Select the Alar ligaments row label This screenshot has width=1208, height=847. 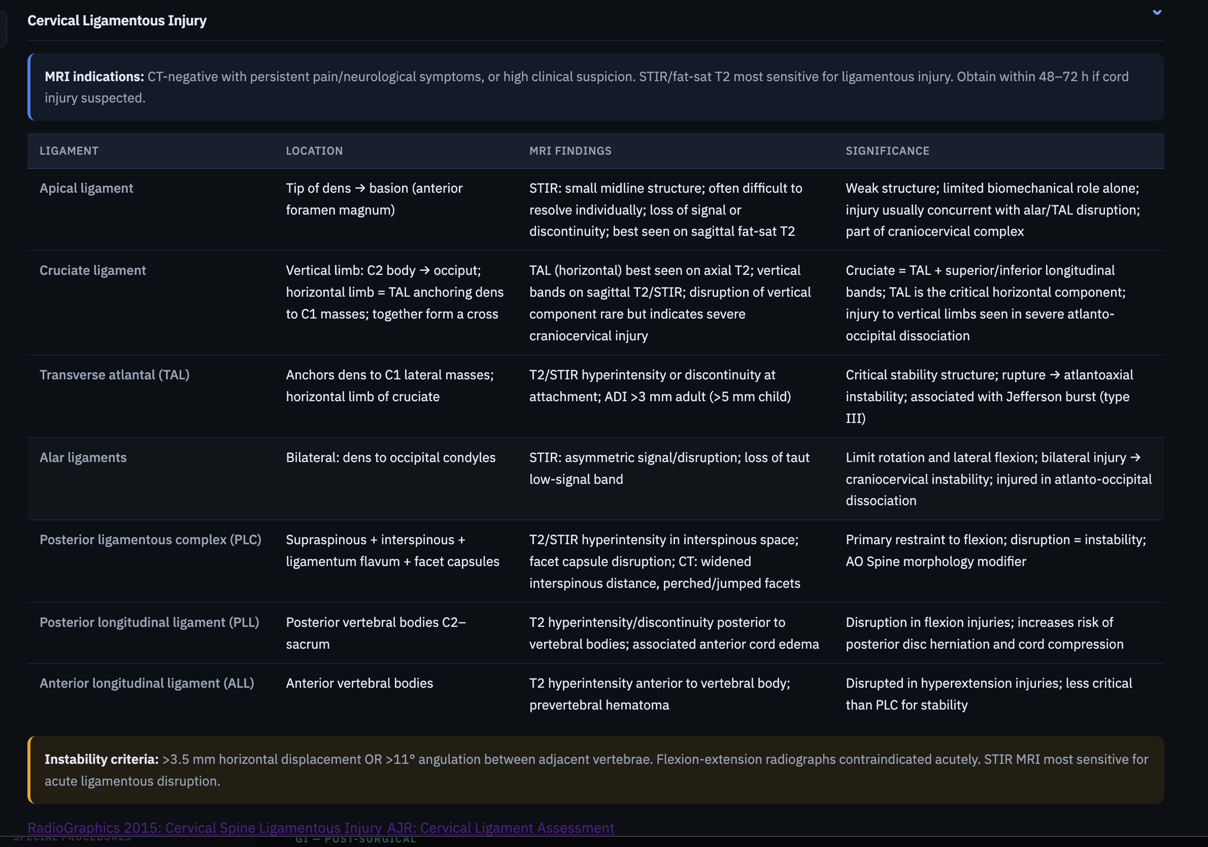click(83, 457)
